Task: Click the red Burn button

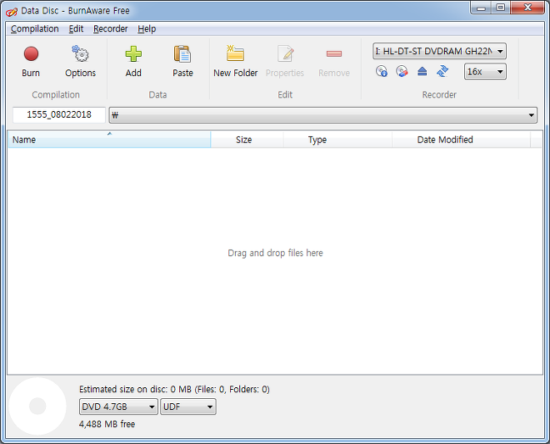Action: 31,61
